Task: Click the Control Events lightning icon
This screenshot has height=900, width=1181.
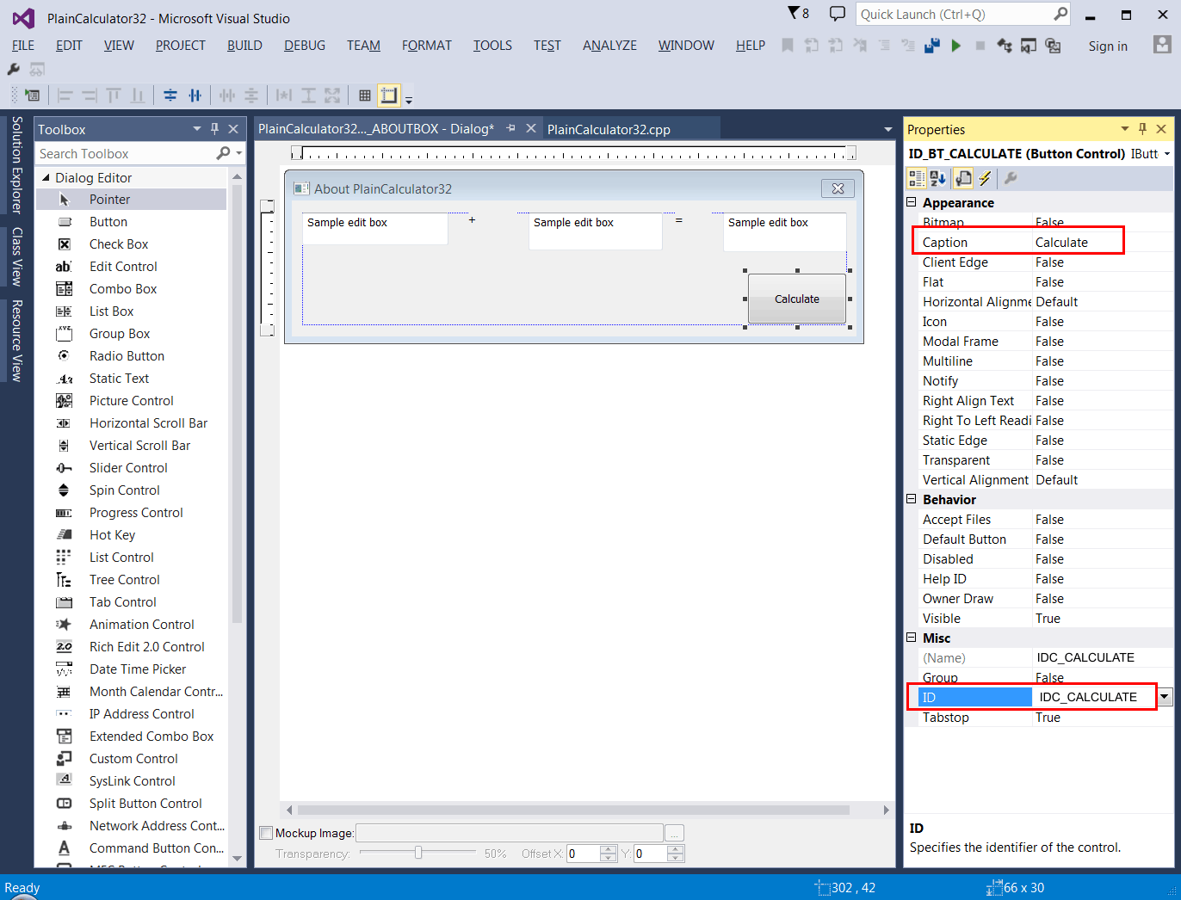Action: pos(986,178)
